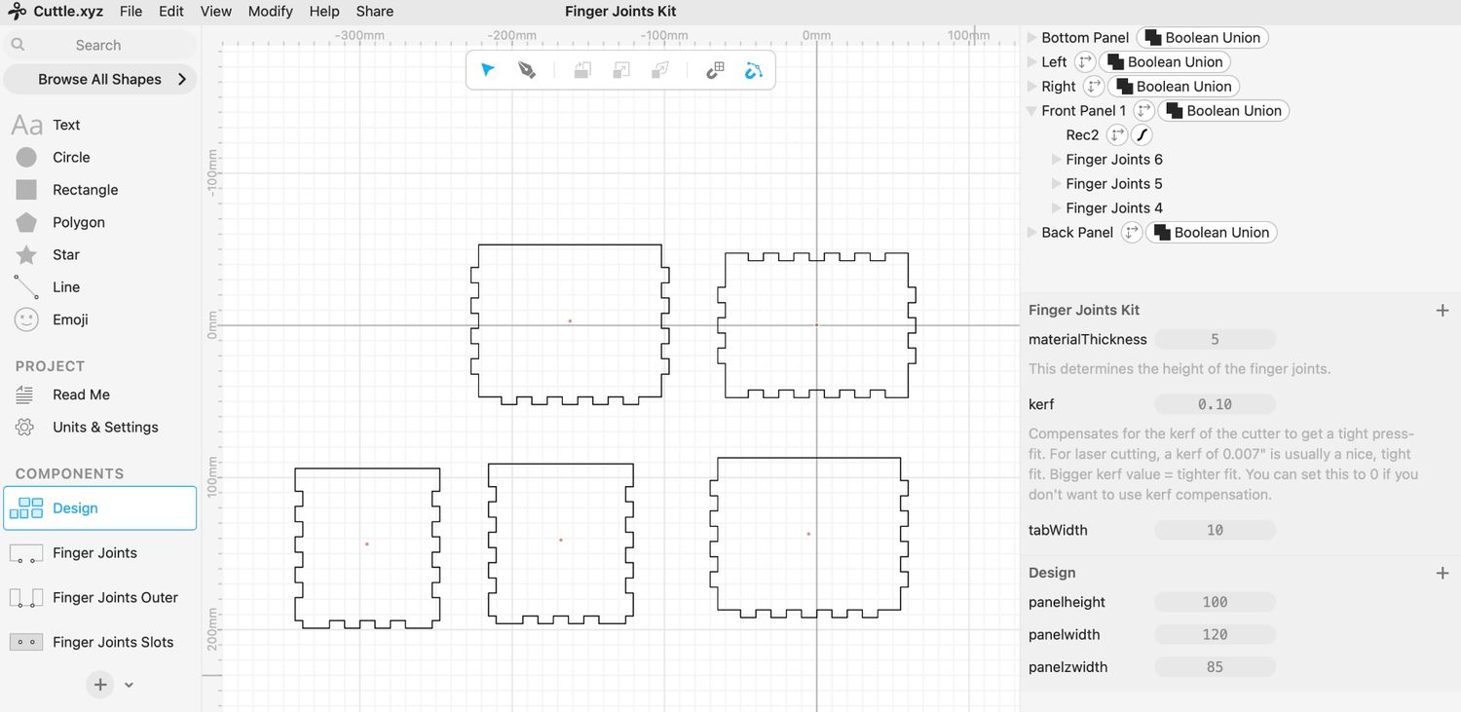Expand the Left layer
The height and width of the screenshot is (712, 1461).
[1031, 61]
